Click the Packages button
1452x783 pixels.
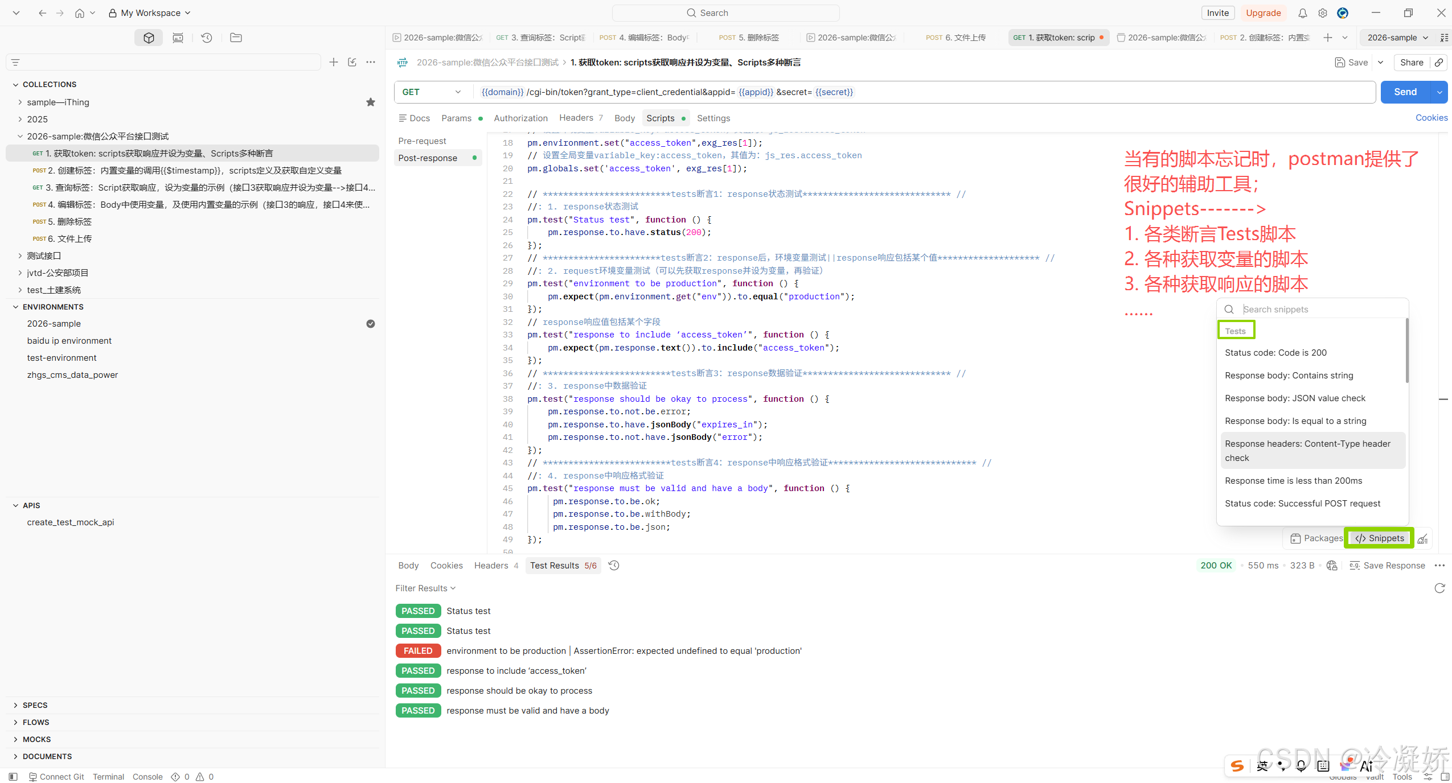(x=1316, y=538)
